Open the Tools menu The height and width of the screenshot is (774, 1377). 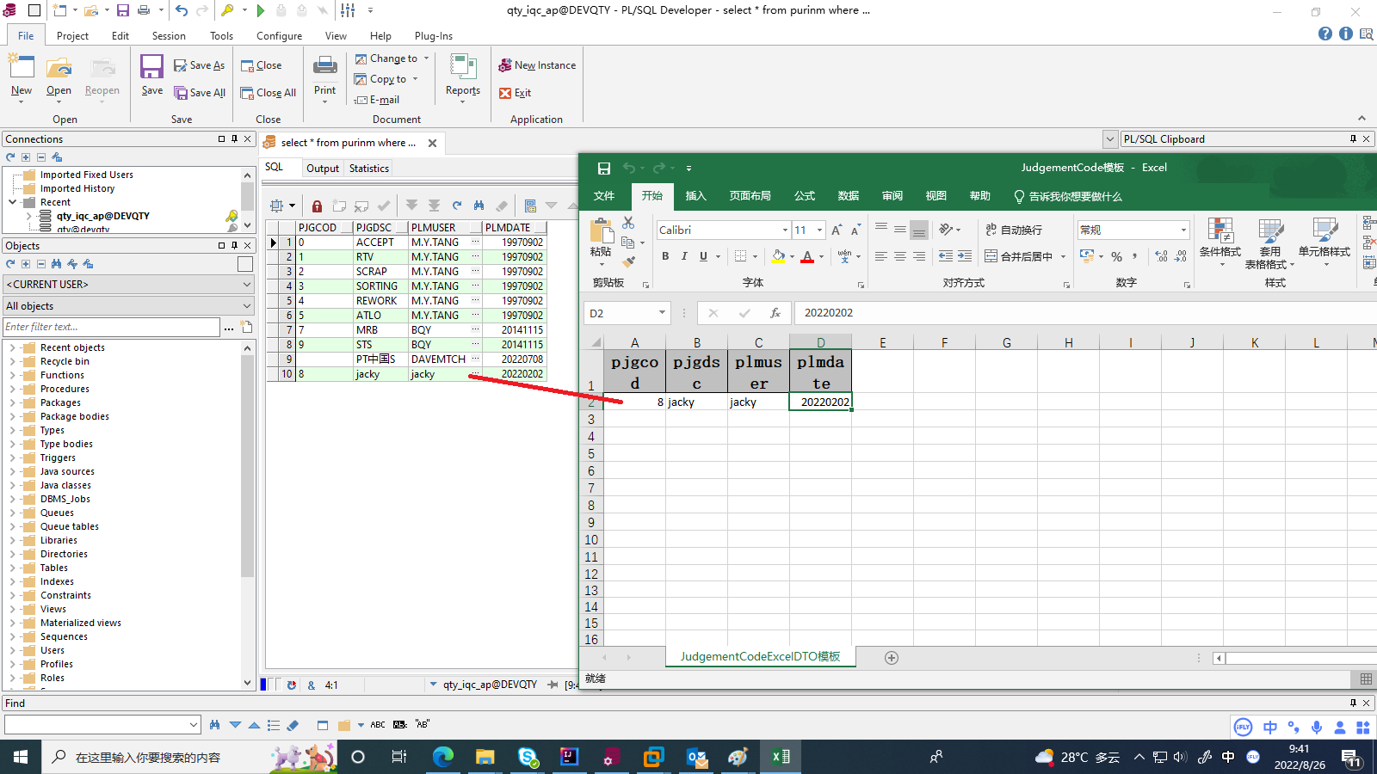[221, 35]
